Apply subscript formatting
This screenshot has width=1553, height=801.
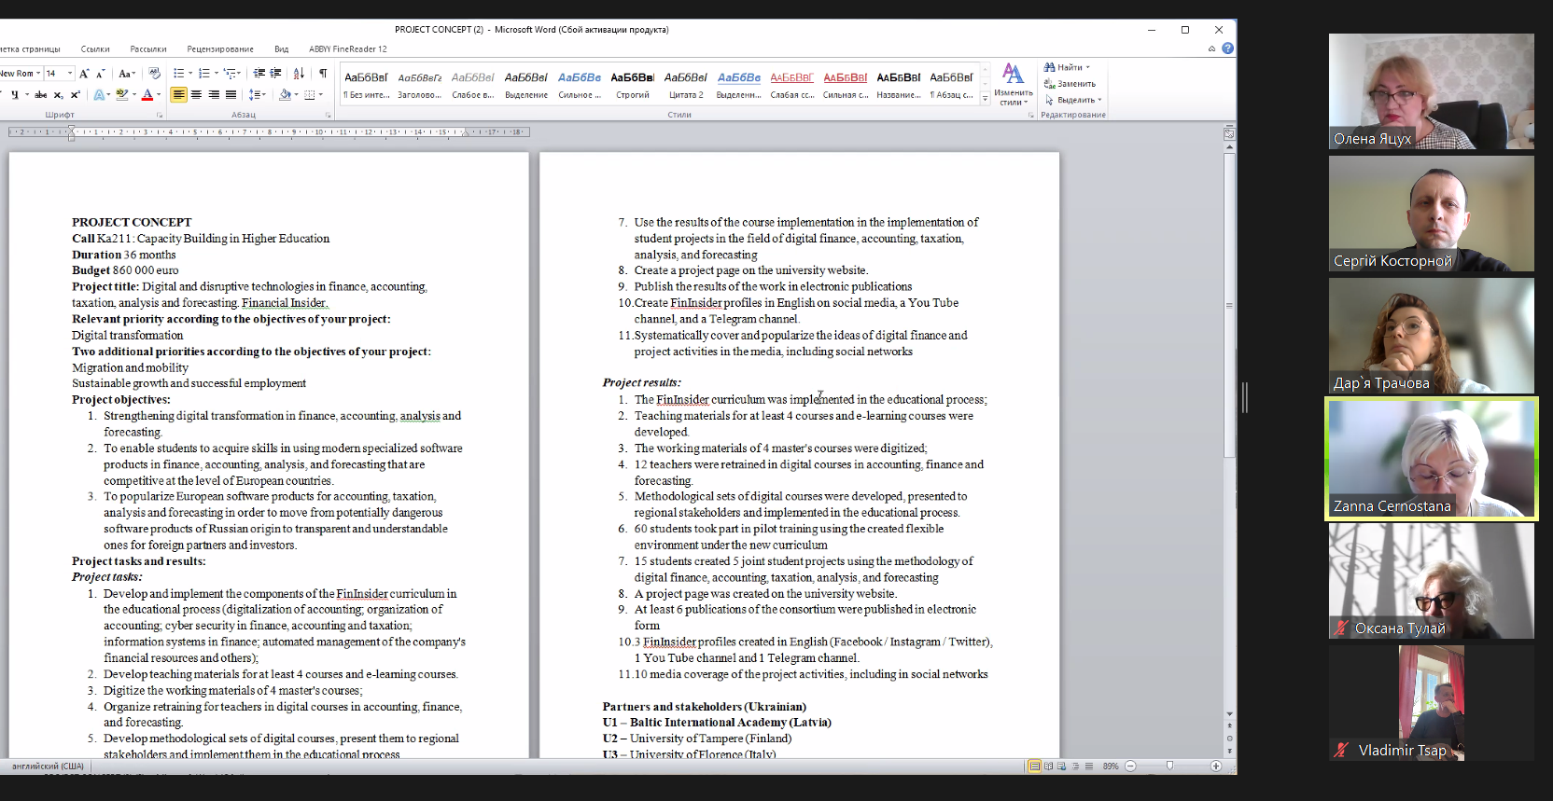pos(58,95)
